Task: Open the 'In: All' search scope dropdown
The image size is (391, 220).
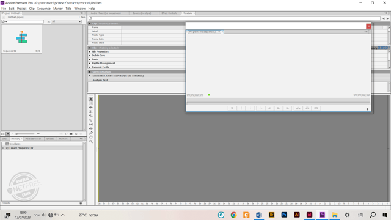Action: pos(66,22)
